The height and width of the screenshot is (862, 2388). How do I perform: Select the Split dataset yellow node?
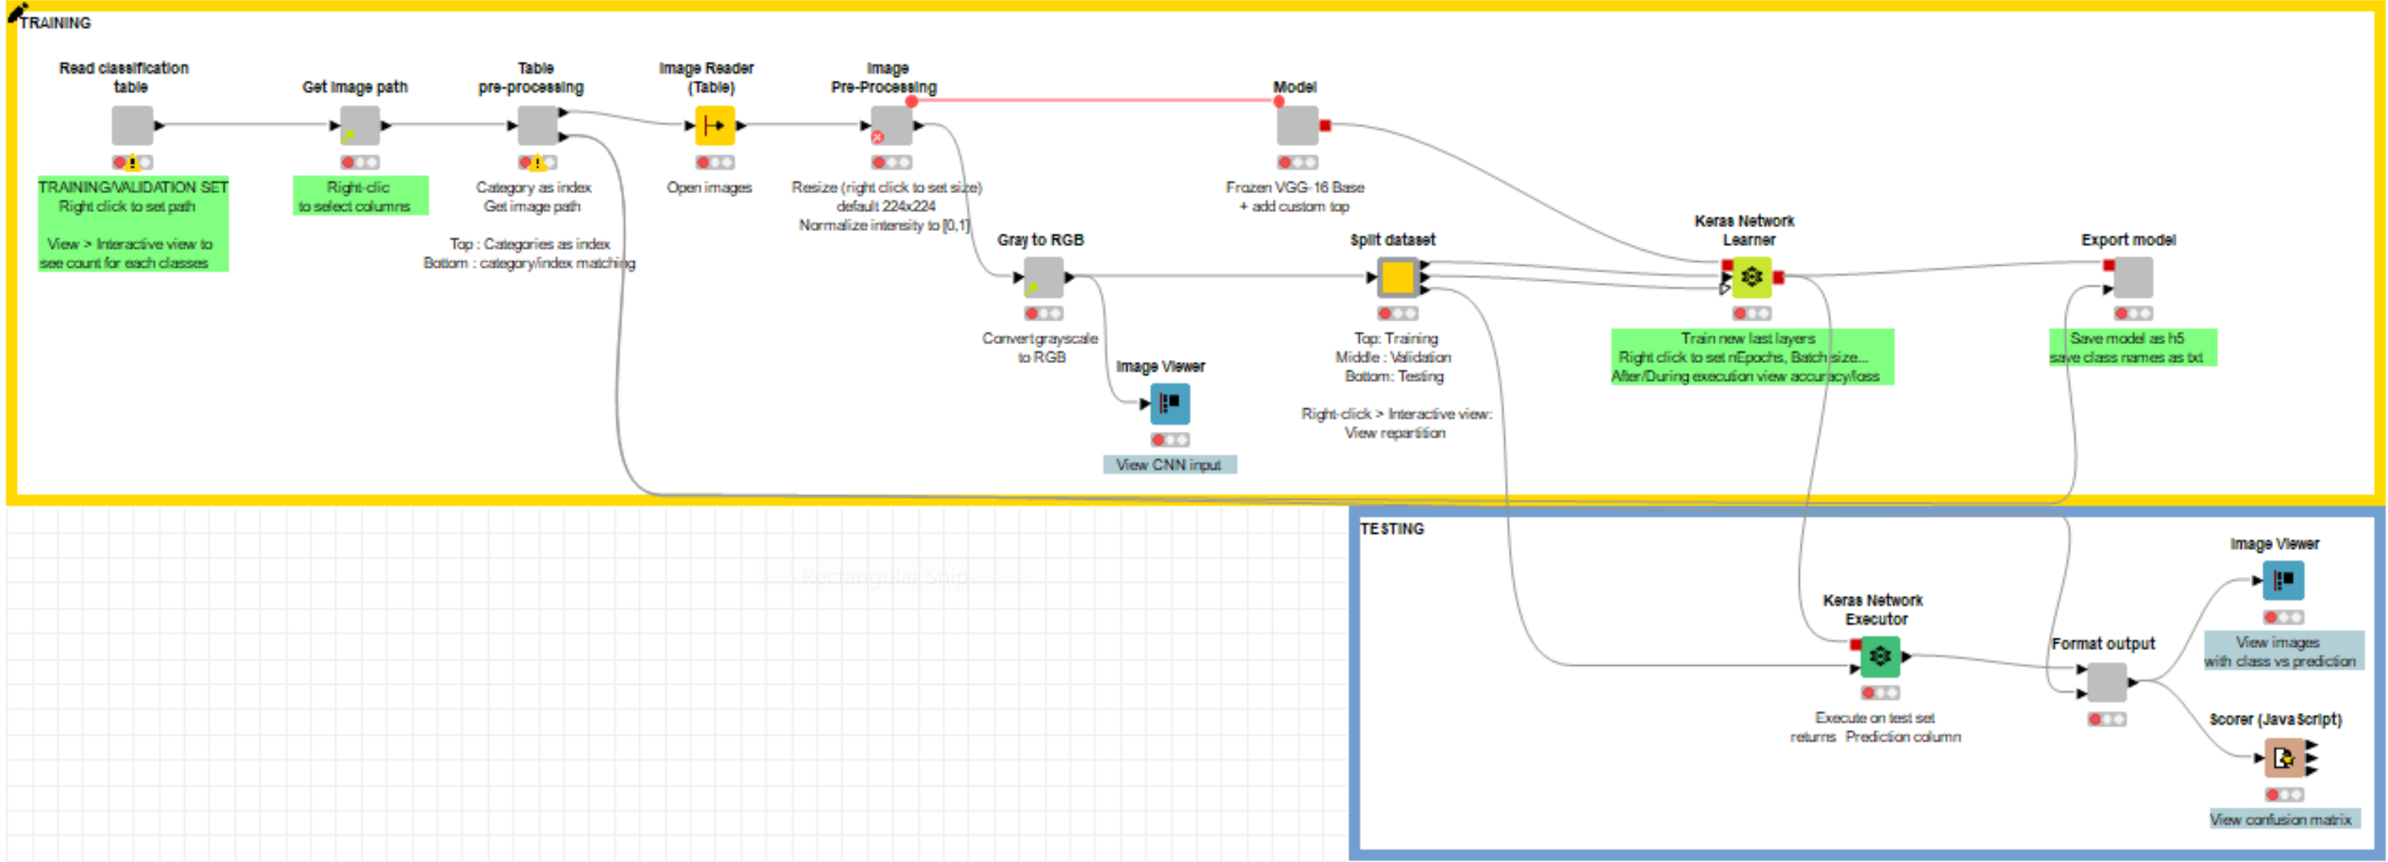1397,277
